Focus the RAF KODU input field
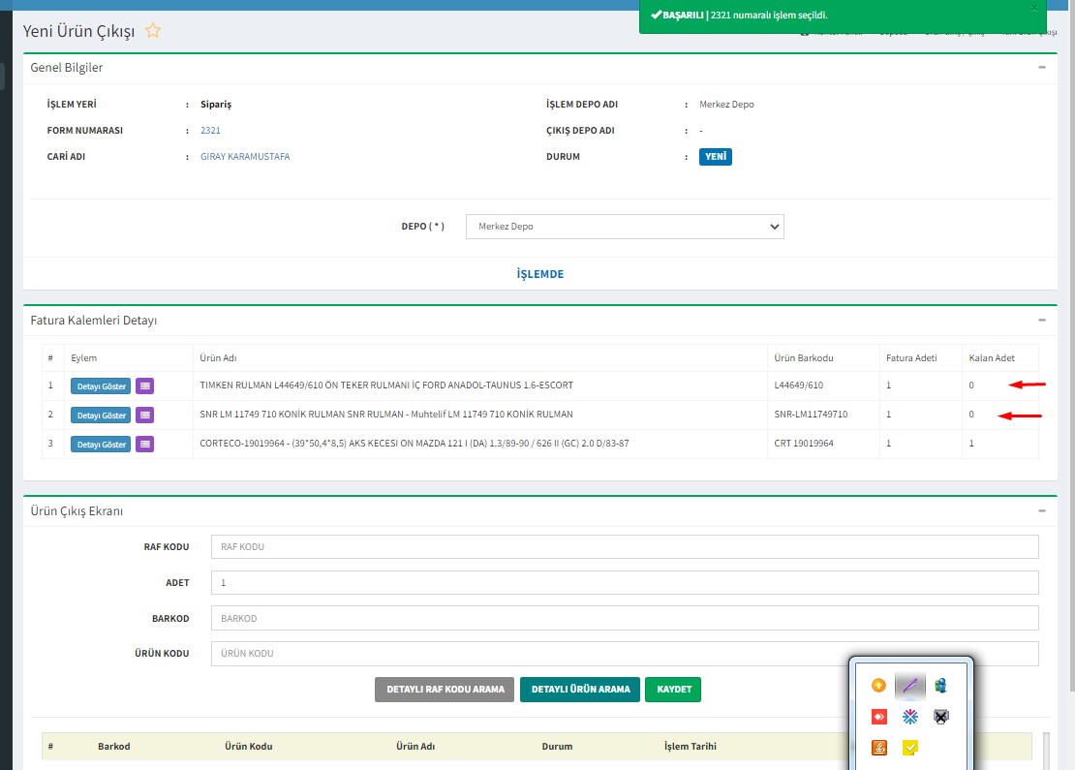This screenshot has height=770, width=1075. click(x=625, y=547)
